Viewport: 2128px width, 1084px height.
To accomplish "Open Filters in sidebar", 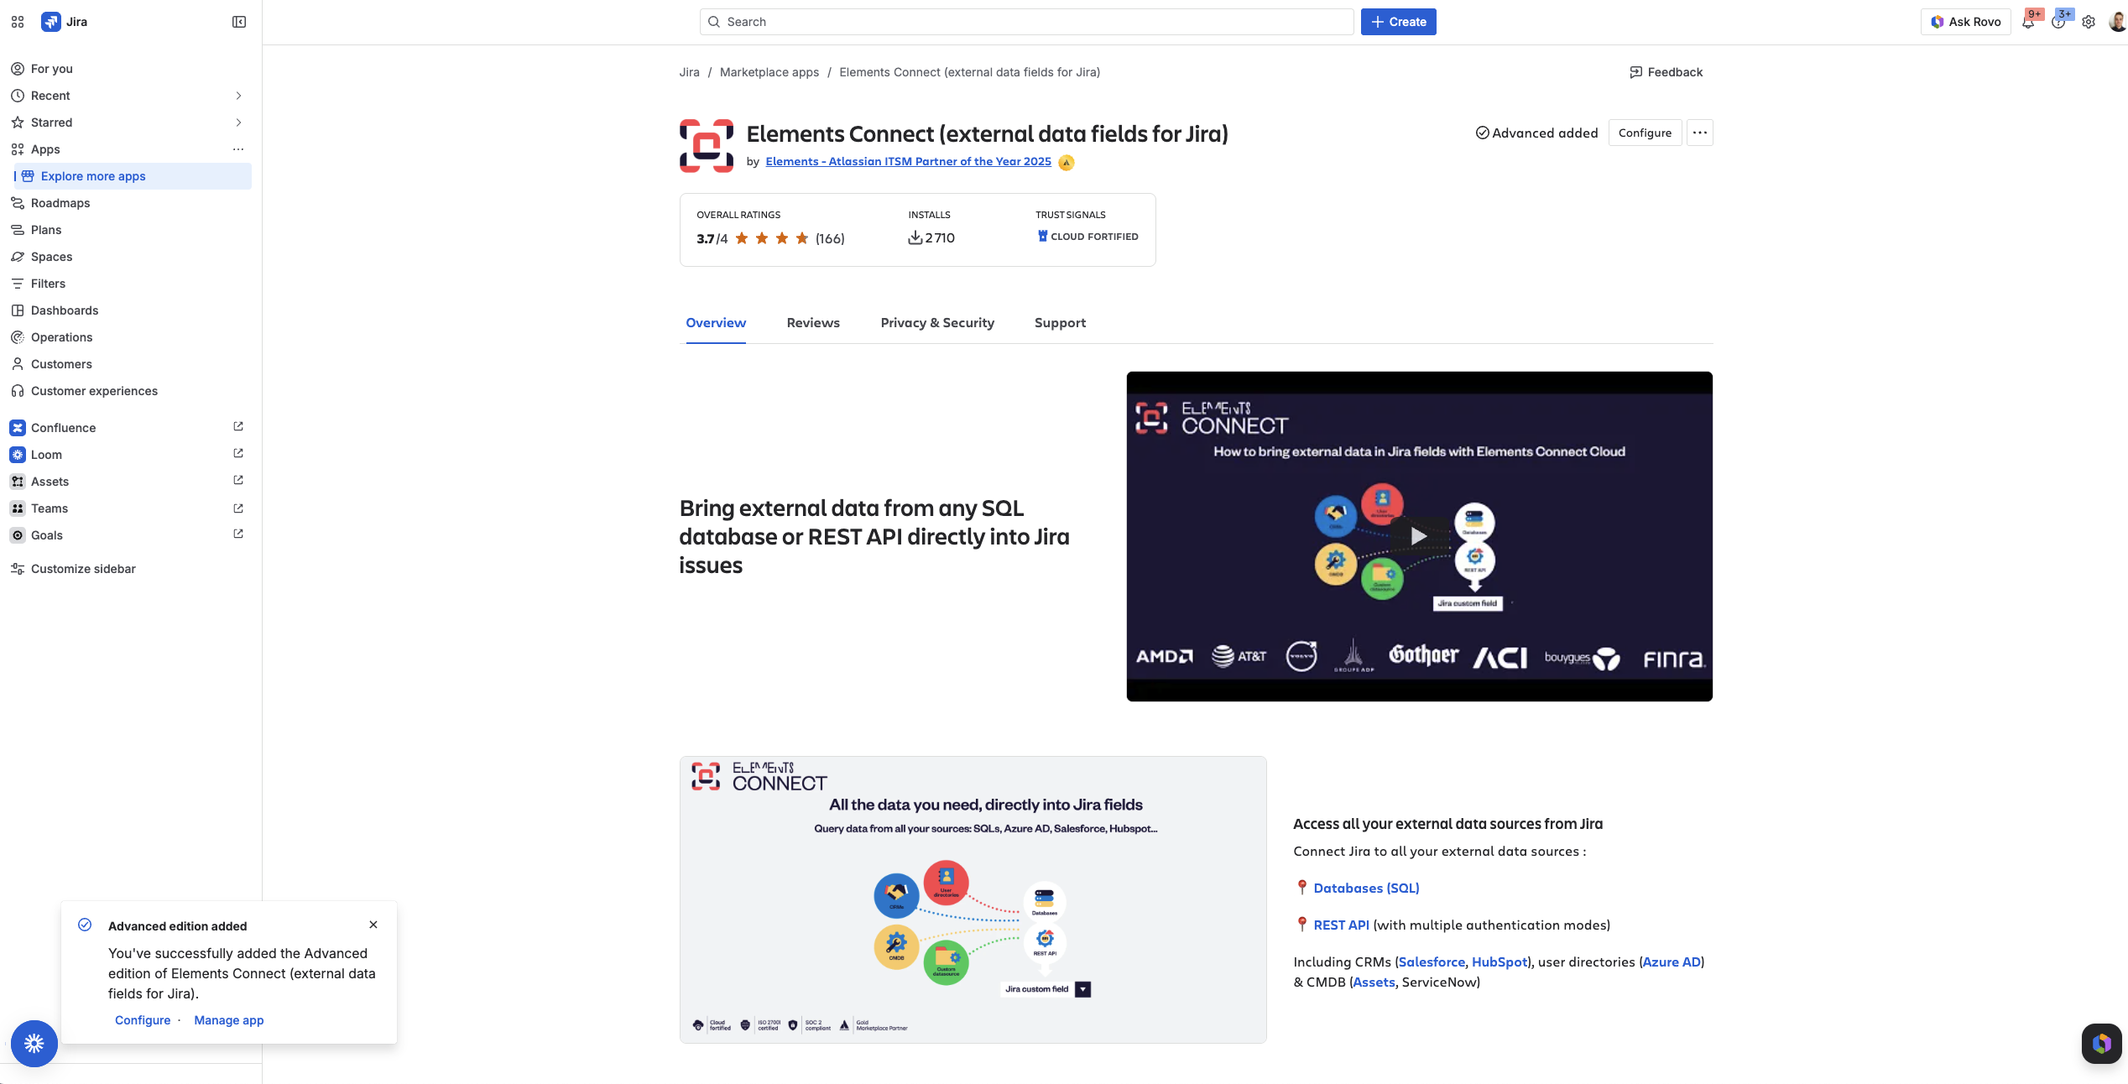I will 130,284.
